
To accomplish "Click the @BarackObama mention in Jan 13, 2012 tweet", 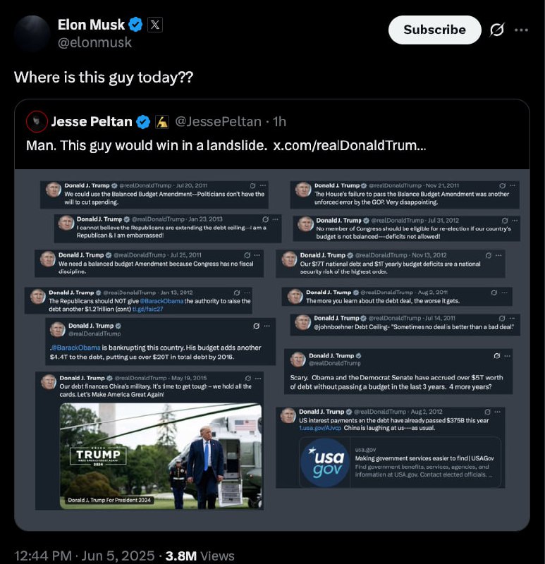I will (x=161, y=301).
